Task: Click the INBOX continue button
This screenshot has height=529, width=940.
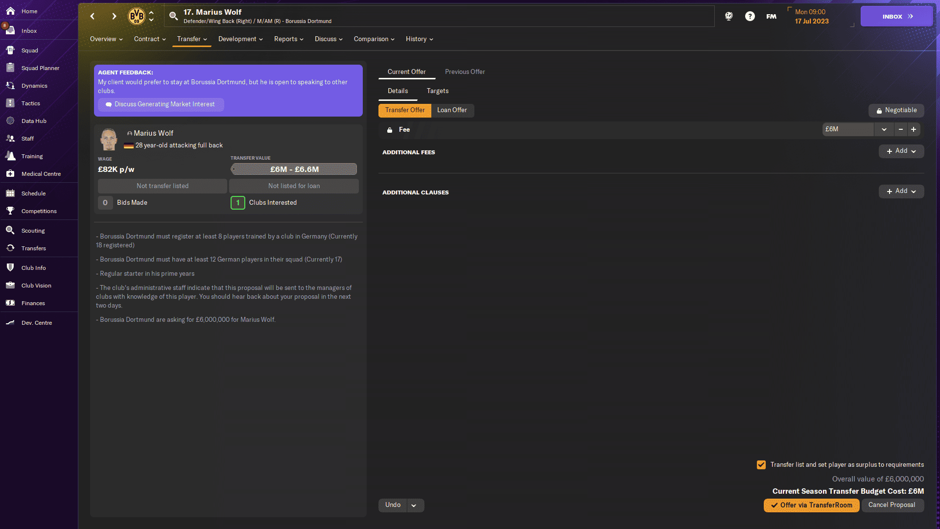Action: (x=897, y=16)
